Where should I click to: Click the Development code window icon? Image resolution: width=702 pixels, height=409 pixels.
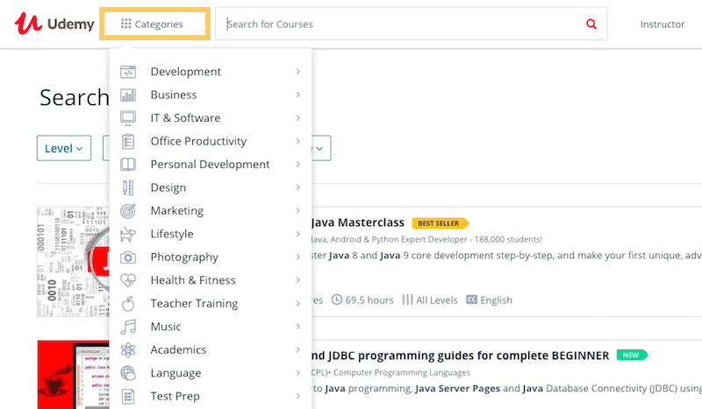(128, 72)
